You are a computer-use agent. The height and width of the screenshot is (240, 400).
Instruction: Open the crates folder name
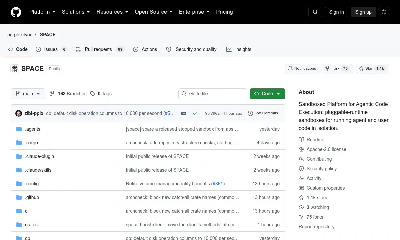click(x=31, y=225)
